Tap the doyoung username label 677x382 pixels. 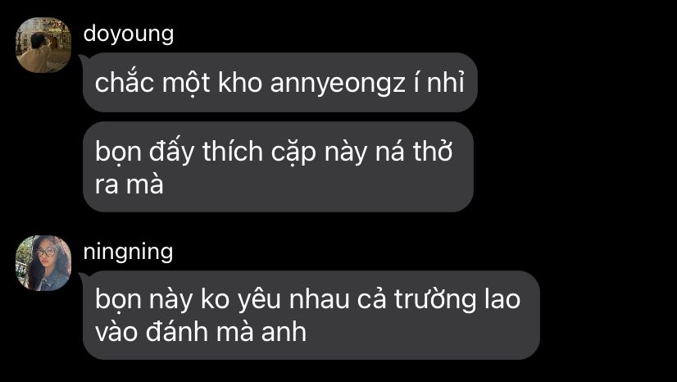129,34
